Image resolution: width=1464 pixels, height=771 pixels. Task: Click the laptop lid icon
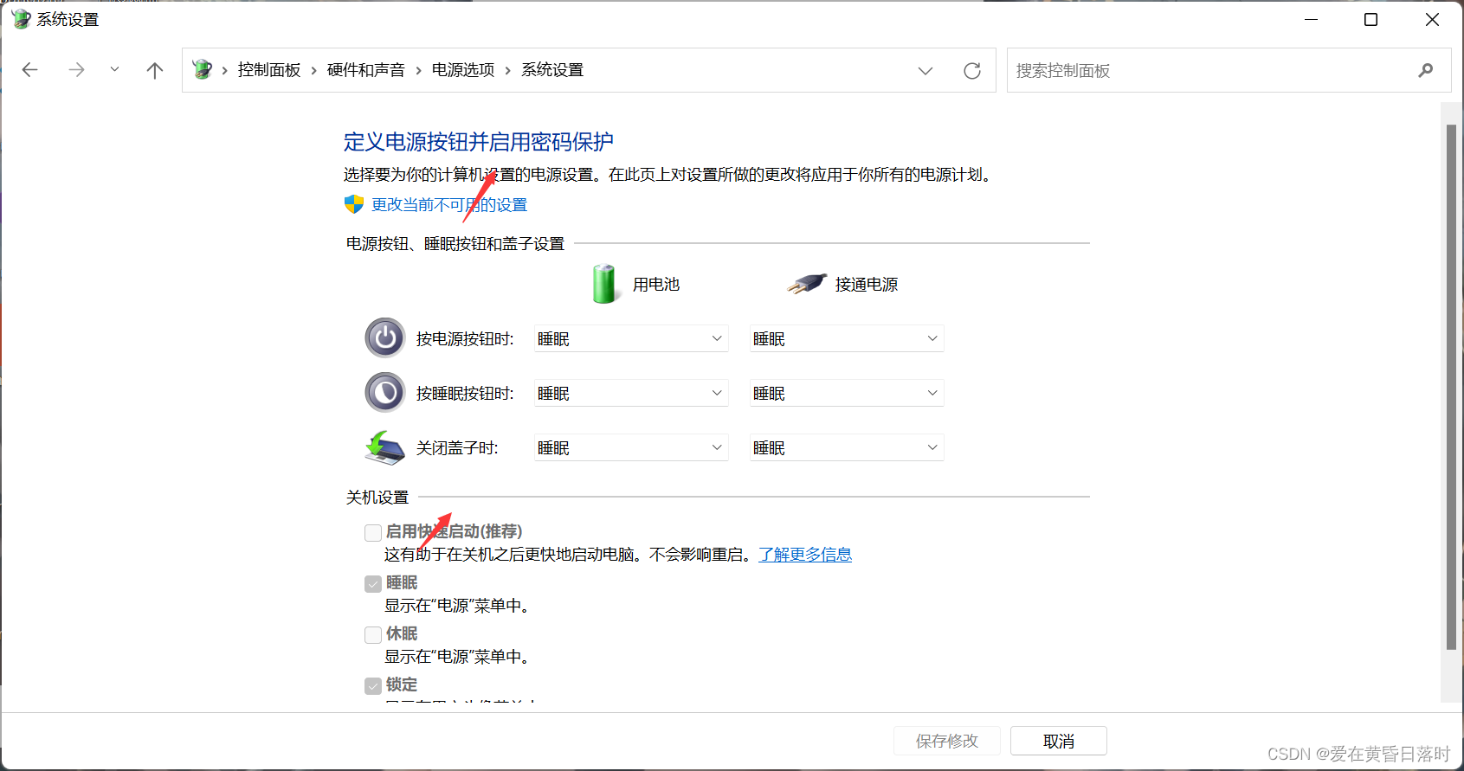coord(385,447)
